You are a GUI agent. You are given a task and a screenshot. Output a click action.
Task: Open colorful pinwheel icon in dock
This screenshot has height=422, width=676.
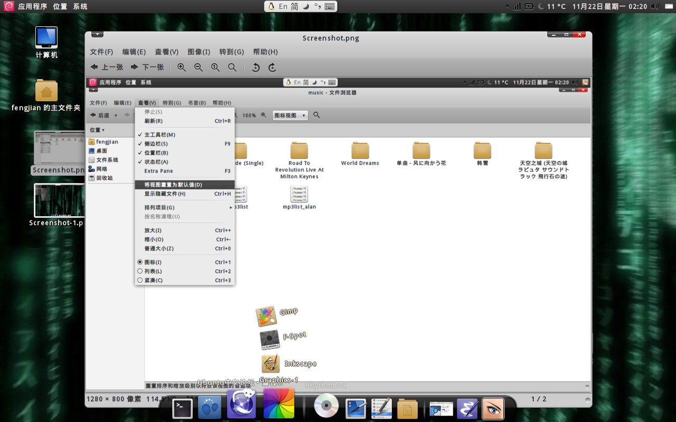click(278, 404)
